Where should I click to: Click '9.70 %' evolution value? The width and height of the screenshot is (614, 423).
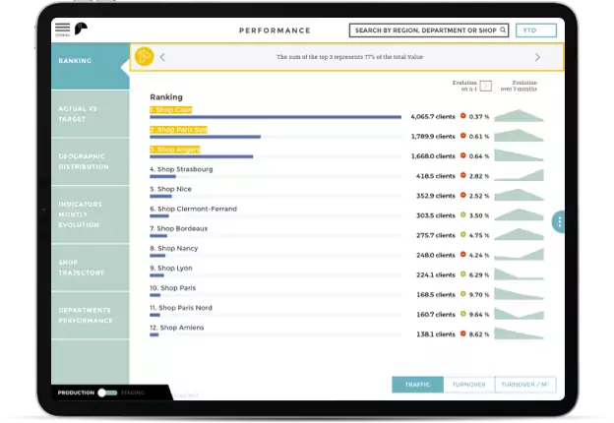479,295
